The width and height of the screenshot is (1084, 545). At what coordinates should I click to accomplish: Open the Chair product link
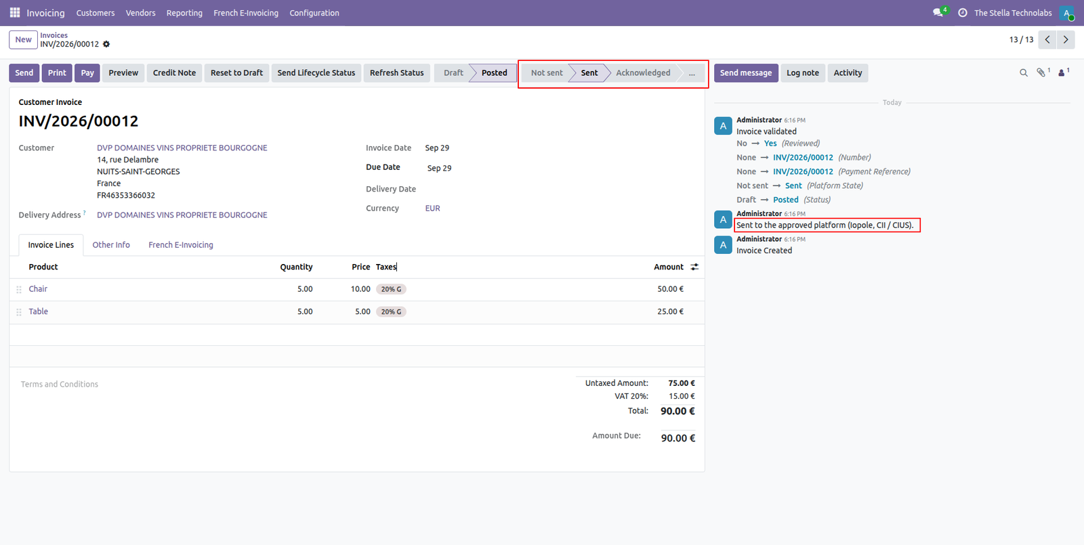pyautogui.click(x=38, y=289)
